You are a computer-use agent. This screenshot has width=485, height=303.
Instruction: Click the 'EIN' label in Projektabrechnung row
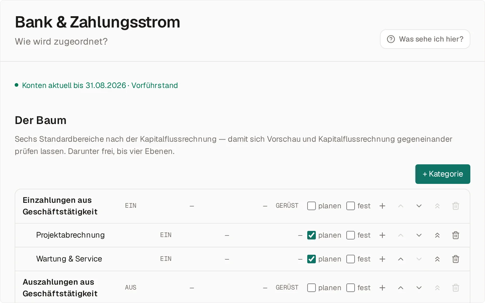tap(166, 235)
